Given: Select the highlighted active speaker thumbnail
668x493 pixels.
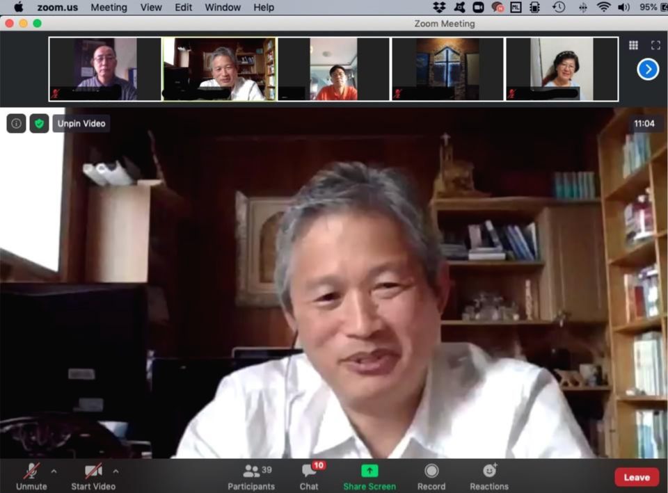Looking at the screenshot, I should click(219, 69).
